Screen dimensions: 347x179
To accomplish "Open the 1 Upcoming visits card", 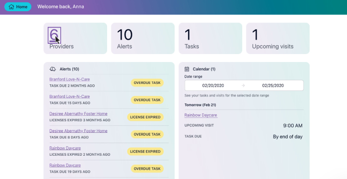I will pos(278,38).
